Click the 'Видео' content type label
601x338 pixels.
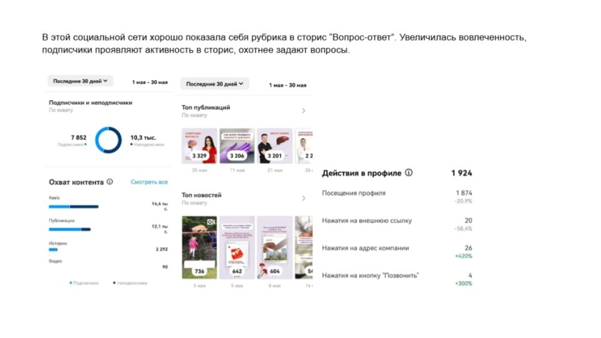pyautogui.click(x=55, y=261)
